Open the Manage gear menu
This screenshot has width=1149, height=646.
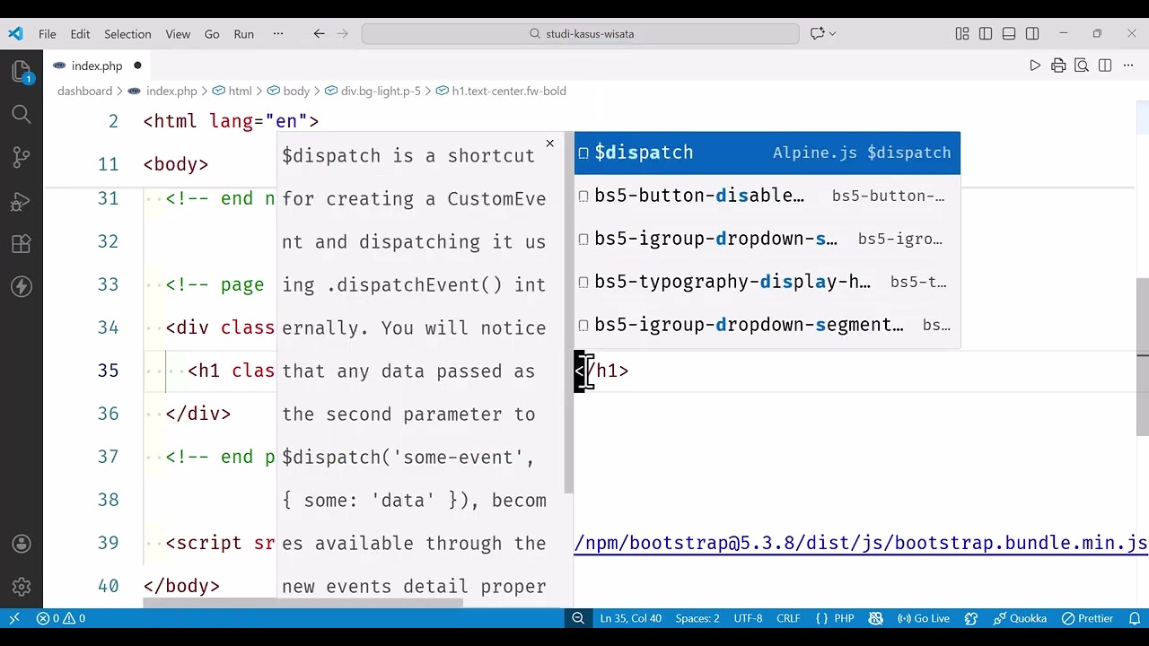22,587
